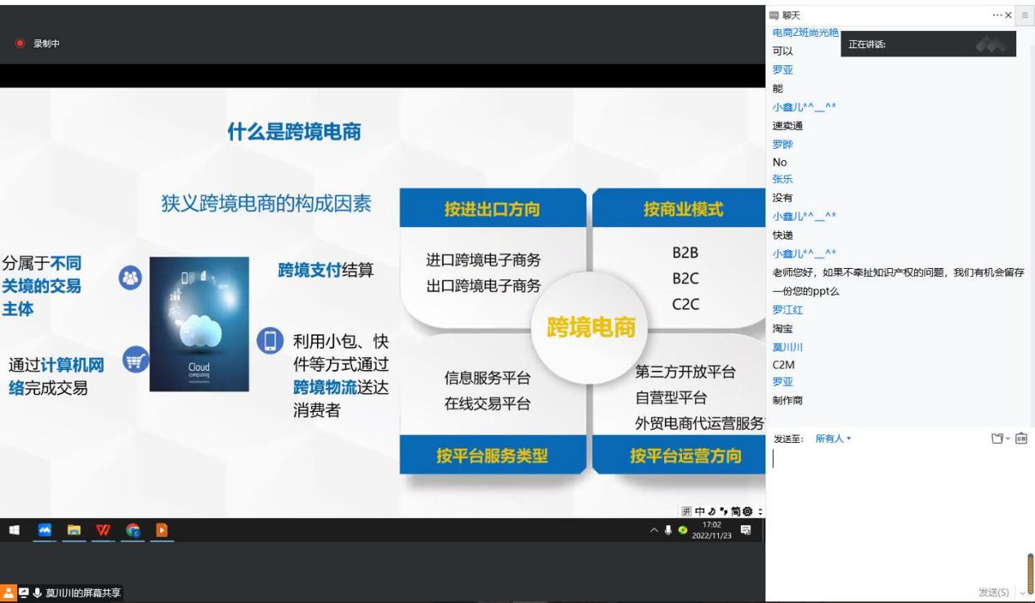The width and height of the screenshot is (1035, 603).
Task: Click the screen-share icon in bottom-left status bar
Action: click(x=22, y=593)
